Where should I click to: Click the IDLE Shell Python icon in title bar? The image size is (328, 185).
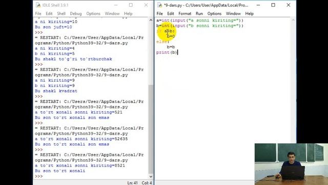(38, 5)
